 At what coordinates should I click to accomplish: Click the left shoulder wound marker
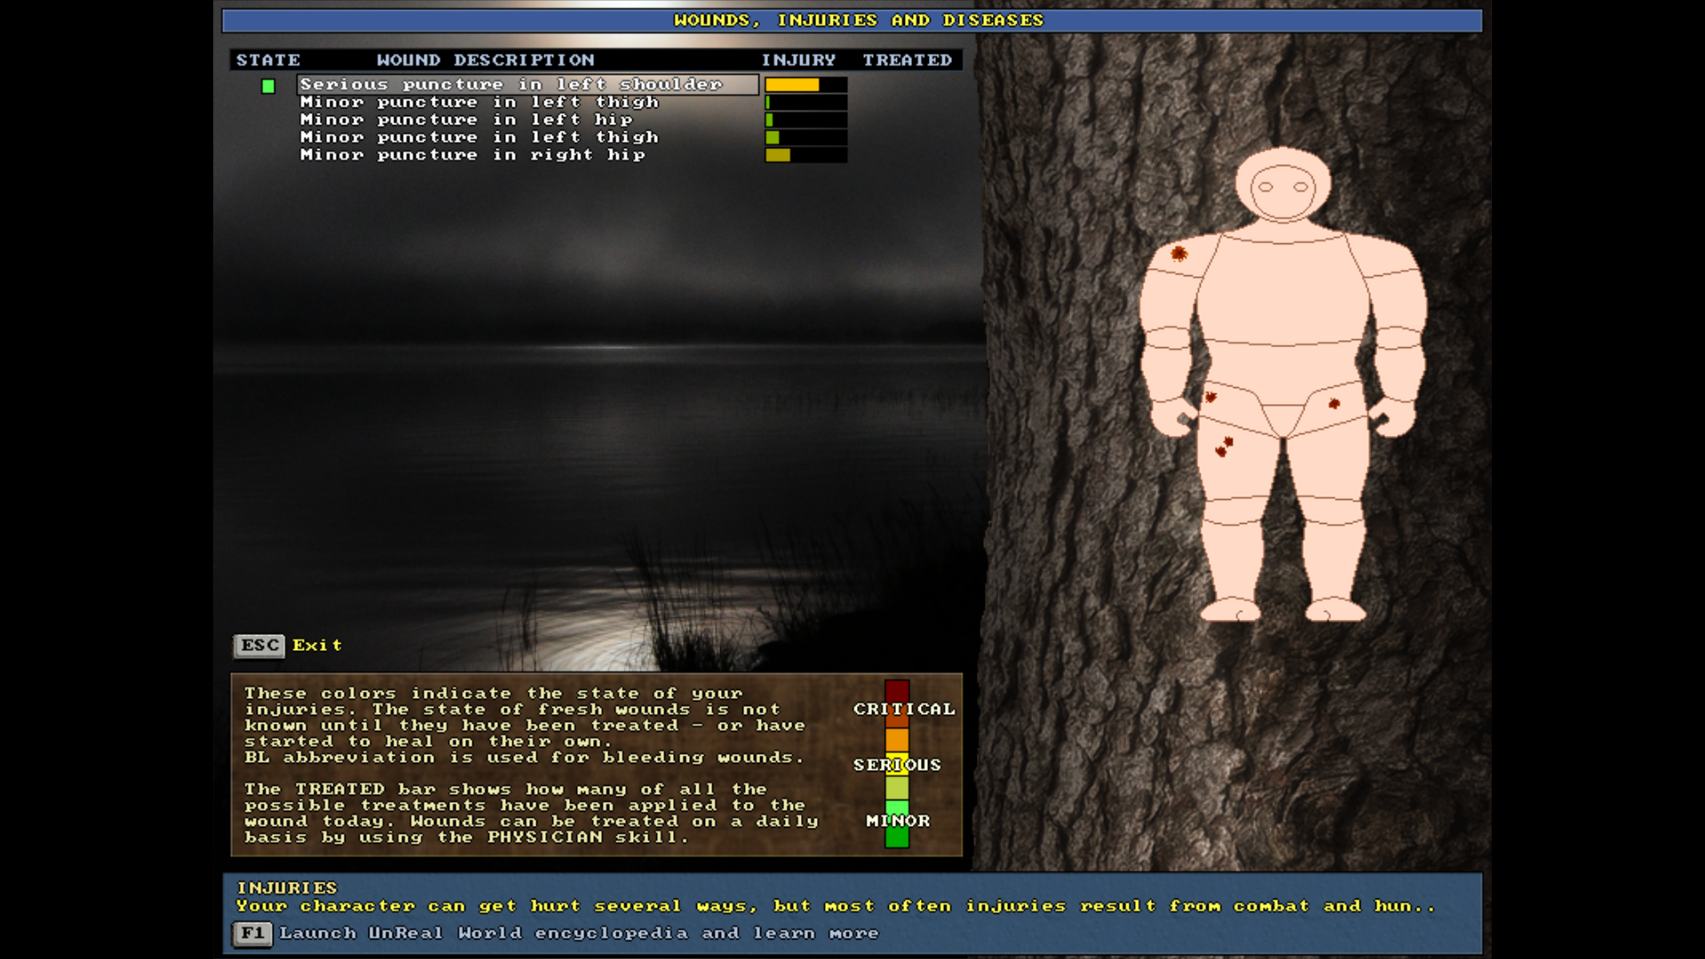coord(1178,254)
